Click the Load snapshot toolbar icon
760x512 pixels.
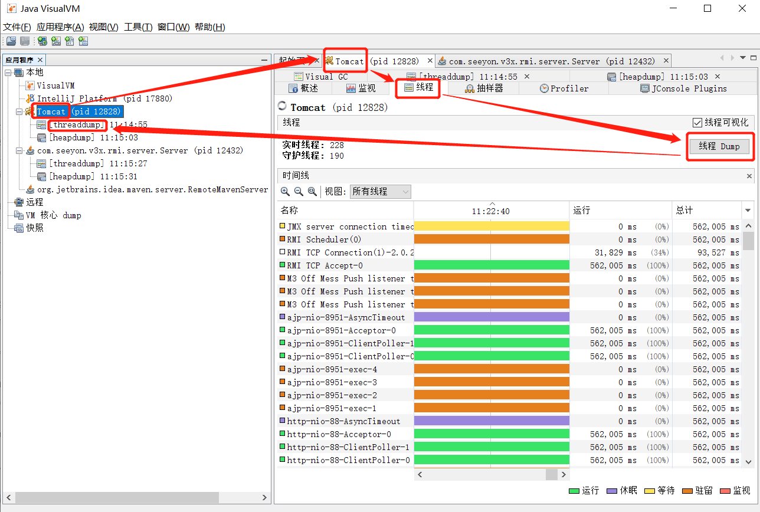11,41
